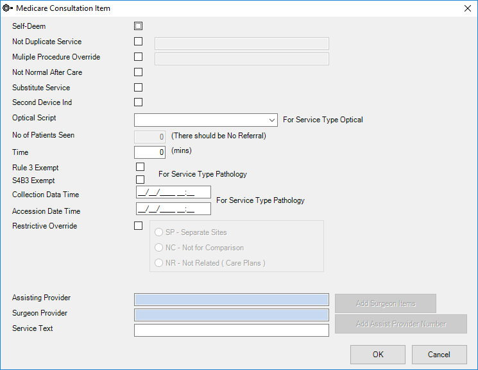The width and height of the screenshot is (478, 370).
Task: Enable the Not Duplicate Service checkbox
Action: tap(138, 42)
